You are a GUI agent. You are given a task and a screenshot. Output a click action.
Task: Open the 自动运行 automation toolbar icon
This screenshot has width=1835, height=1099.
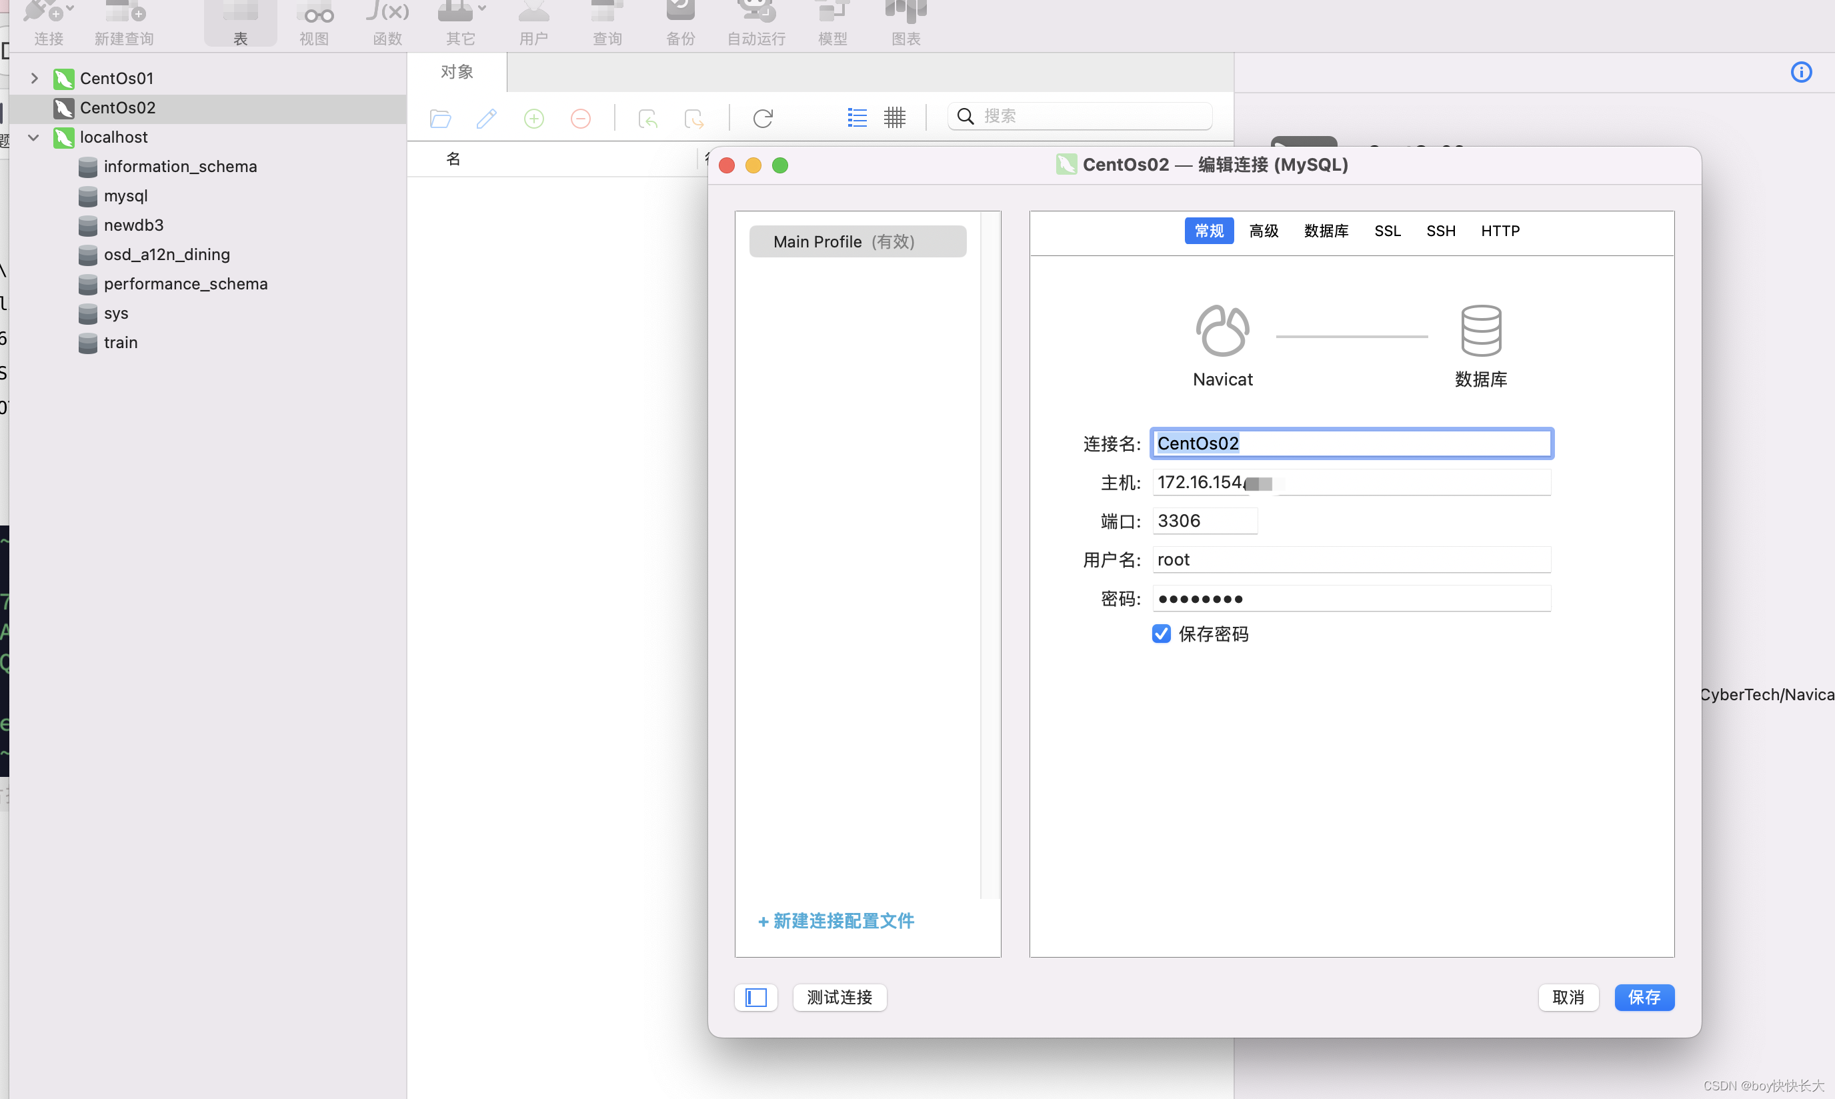click(x=756, y=22)
